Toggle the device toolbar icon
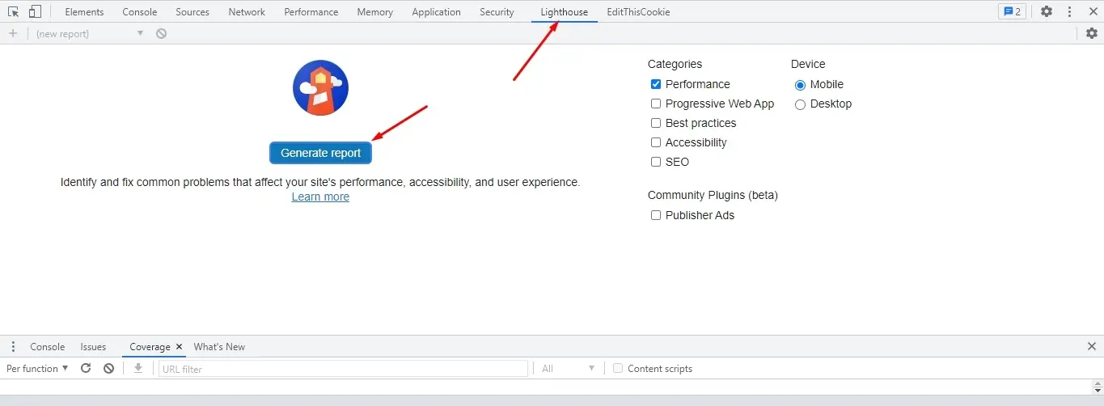1104x406 pixels. [x=35, y=12]
